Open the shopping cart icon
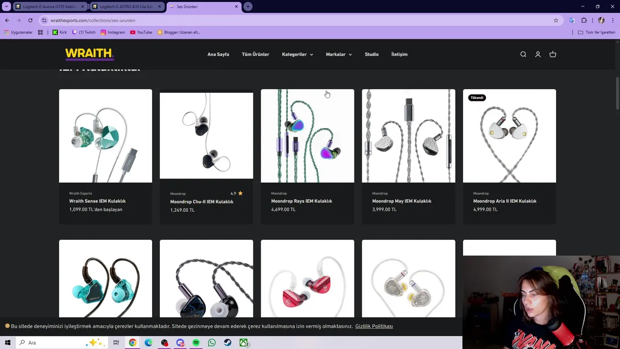This screenshot has height=349, width=620. [x=553, y=54]
